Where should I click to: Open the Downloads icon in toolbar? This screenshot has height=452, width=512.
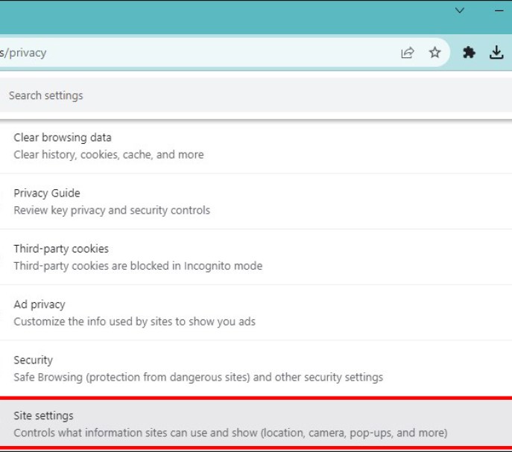496,52
